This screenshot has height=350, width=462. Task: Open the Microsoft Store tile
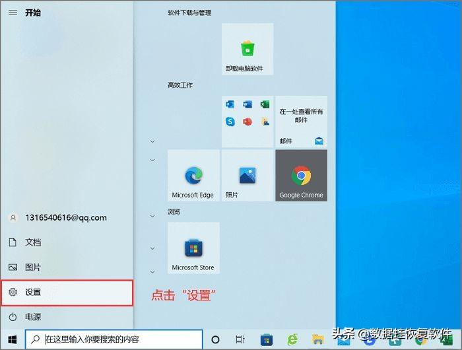[x=193, y=248]
